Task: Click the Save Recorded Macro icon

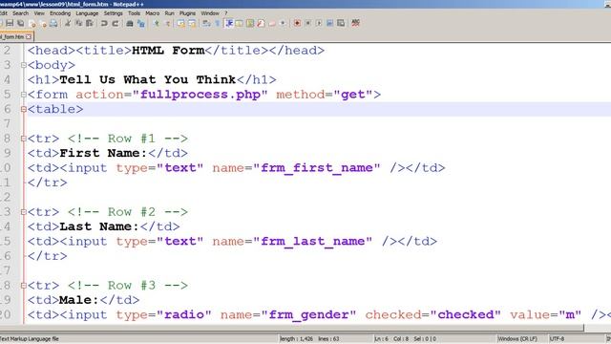Action: (341, 23)
